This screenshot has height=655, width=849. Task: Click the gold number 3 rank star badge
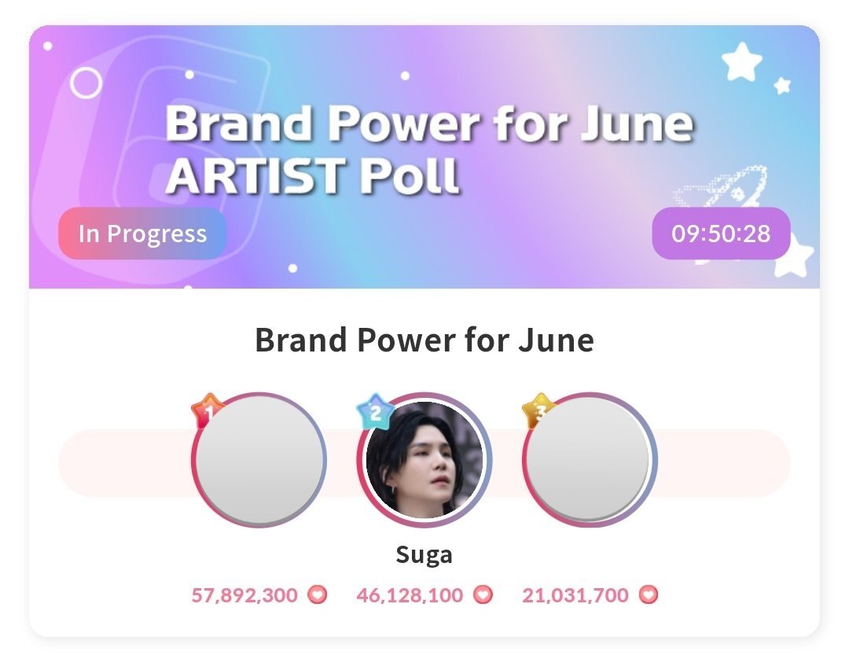click(538, 410)
